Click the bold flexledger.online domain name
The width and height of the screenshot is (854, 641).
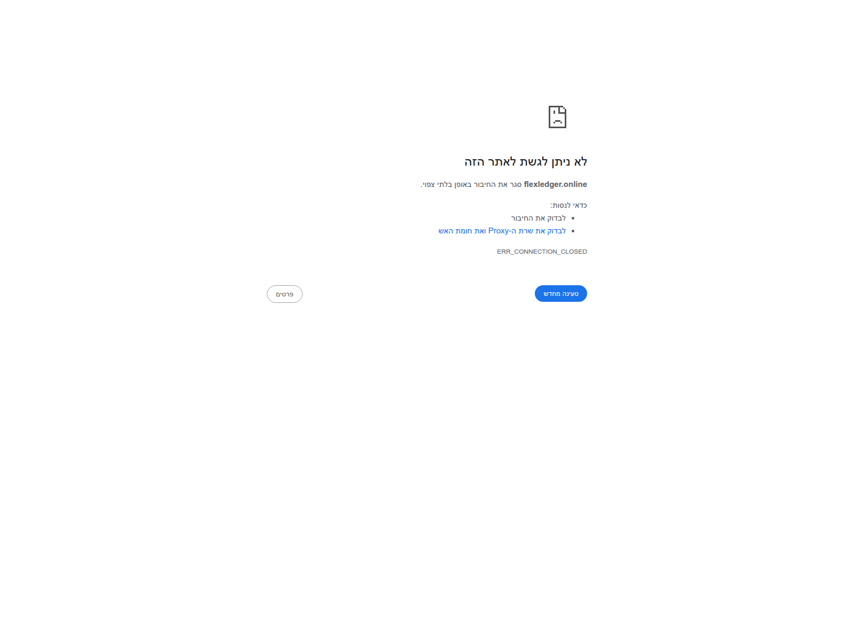pyautogui.click(x=556, y=184)
